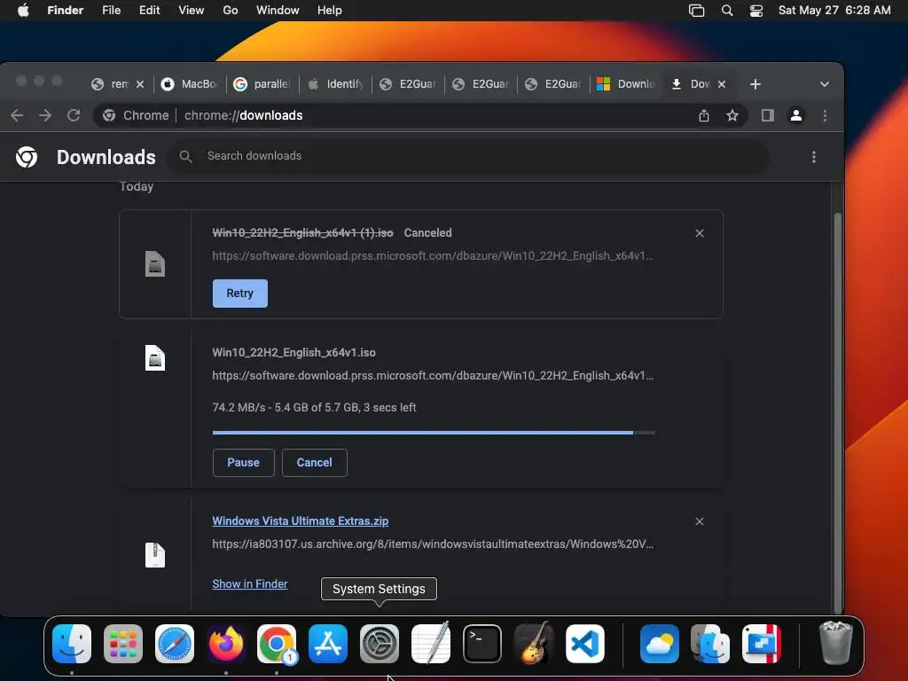Launch Terminal from the Dock
This screenshot has width=908, height=681.
pyautogui.click(x=481, y=644)
